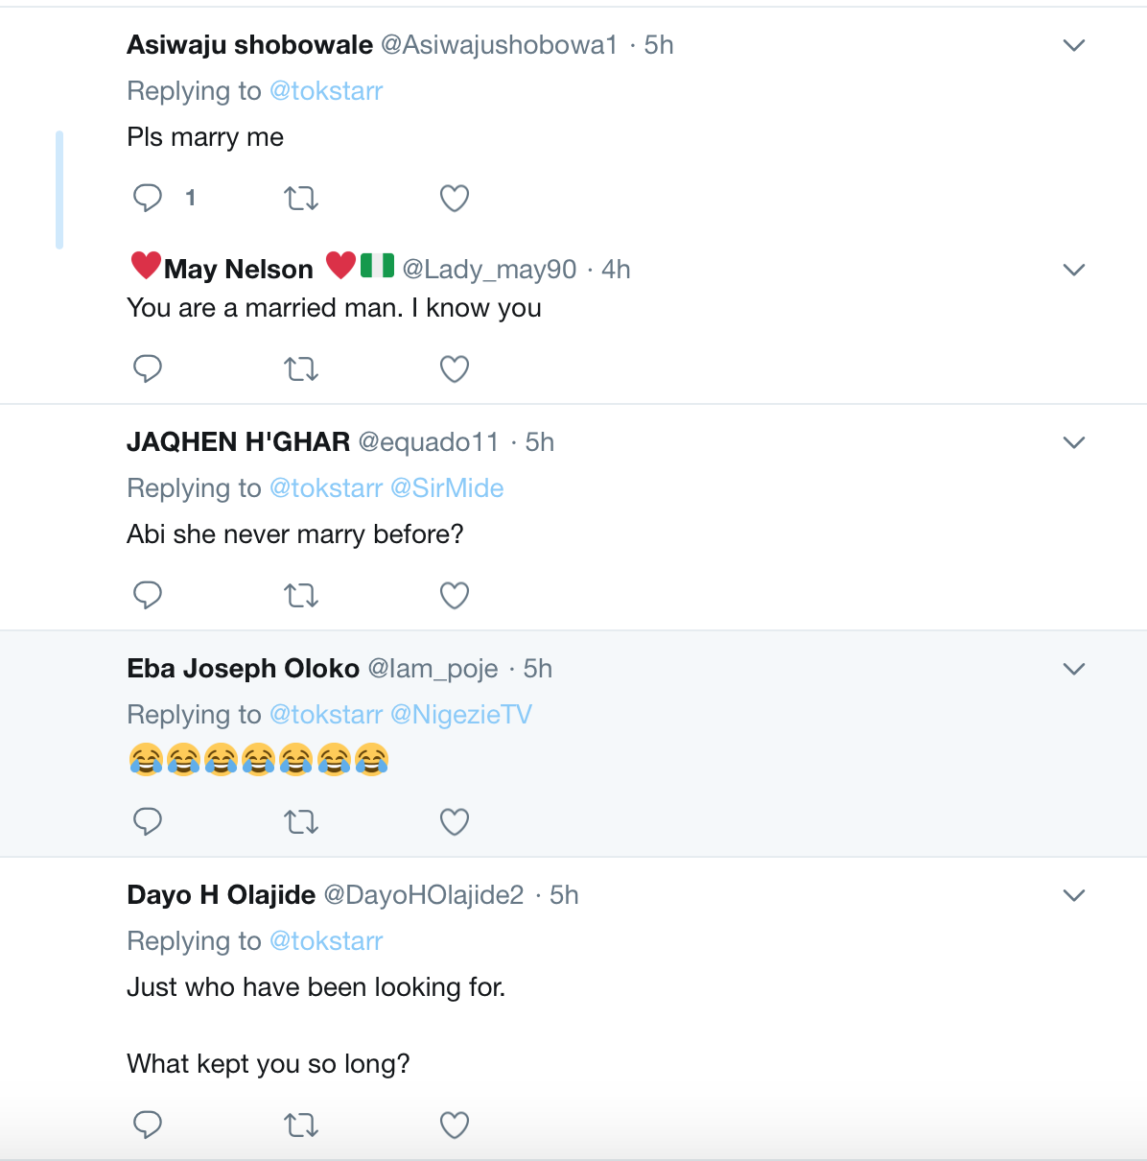Viewport: 1147px width, 1161px height.
Task: Open the tweet text 'Abi she never marry before?'
Action: click(x=295, y=534)
